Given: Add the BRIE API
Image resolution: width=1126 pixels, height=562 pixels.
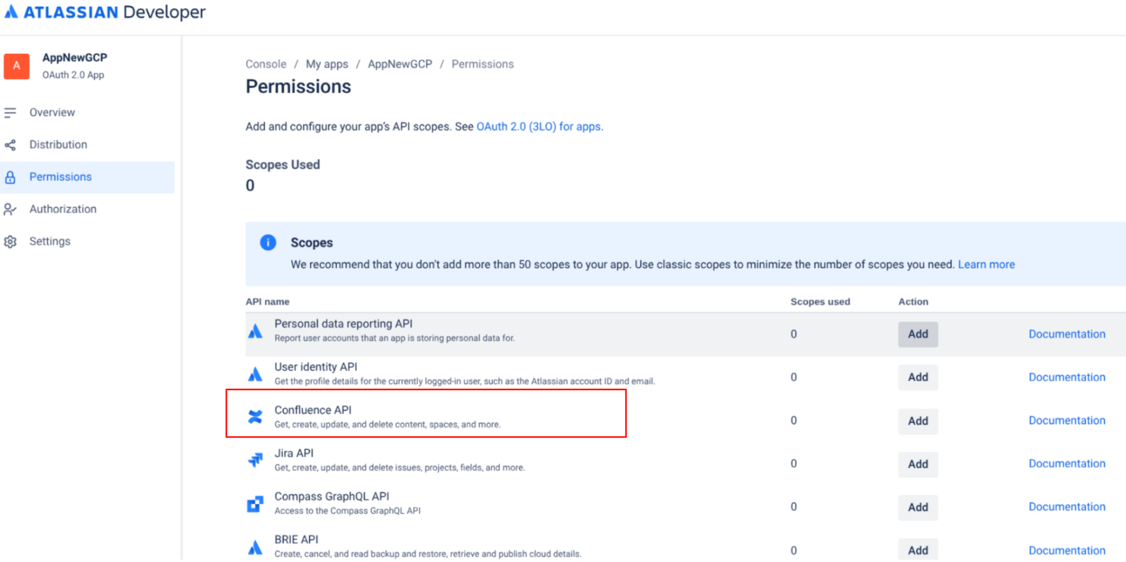Looking at the screenshot, I should [x=918, y=550].
